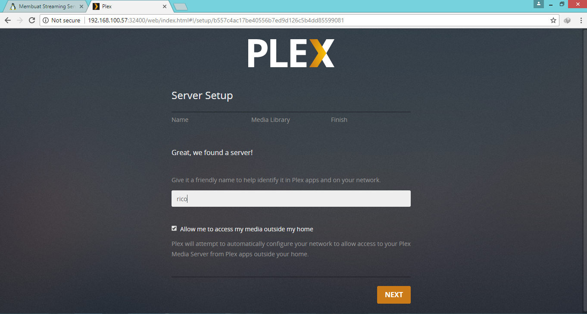This screenshot has height=314, width=587.
Task: Go back to the previous page
Action: [8, 20]
